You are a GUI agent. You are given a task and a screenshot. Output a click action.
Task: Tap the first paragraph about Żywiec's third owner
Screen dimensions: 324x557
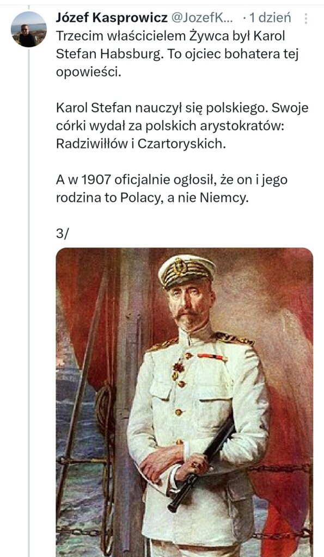click(x=177, y=54)
